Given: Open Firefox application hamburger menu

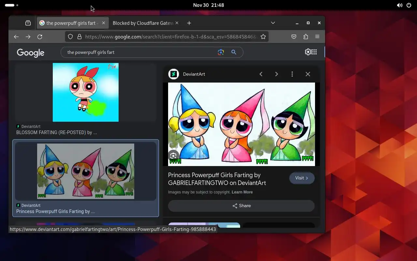Looking at the screenshot, I should [x=317, y=37].
